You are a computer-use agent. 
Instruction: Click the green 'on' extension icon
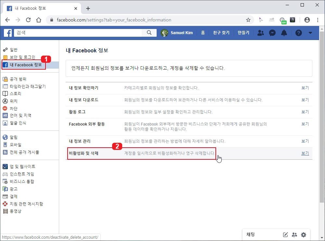click(x=283, y=20)
